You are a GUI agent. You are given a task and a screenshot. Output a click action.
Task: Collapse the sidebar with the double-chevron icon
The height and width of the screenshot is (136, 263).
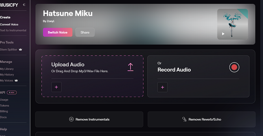coord(24,5)
